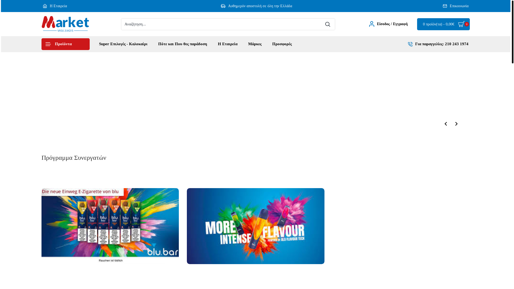Click the user account icon
The image size is (514, 289).
pos(372,24)
